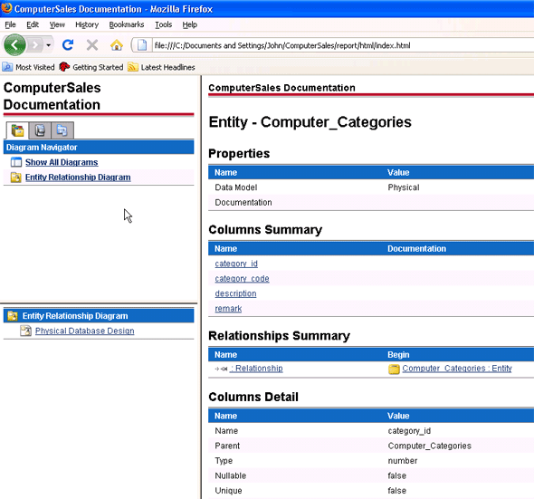Click the Firefox back arrow button
Screen dimensions: 534x499
pos(14,44)
